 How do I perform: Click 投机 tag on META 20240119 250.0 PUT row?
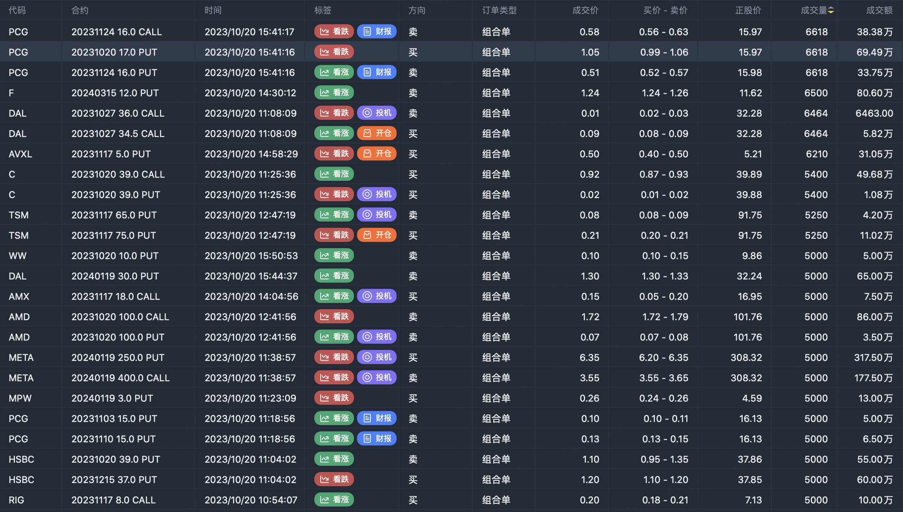click(x=377, y=357)
